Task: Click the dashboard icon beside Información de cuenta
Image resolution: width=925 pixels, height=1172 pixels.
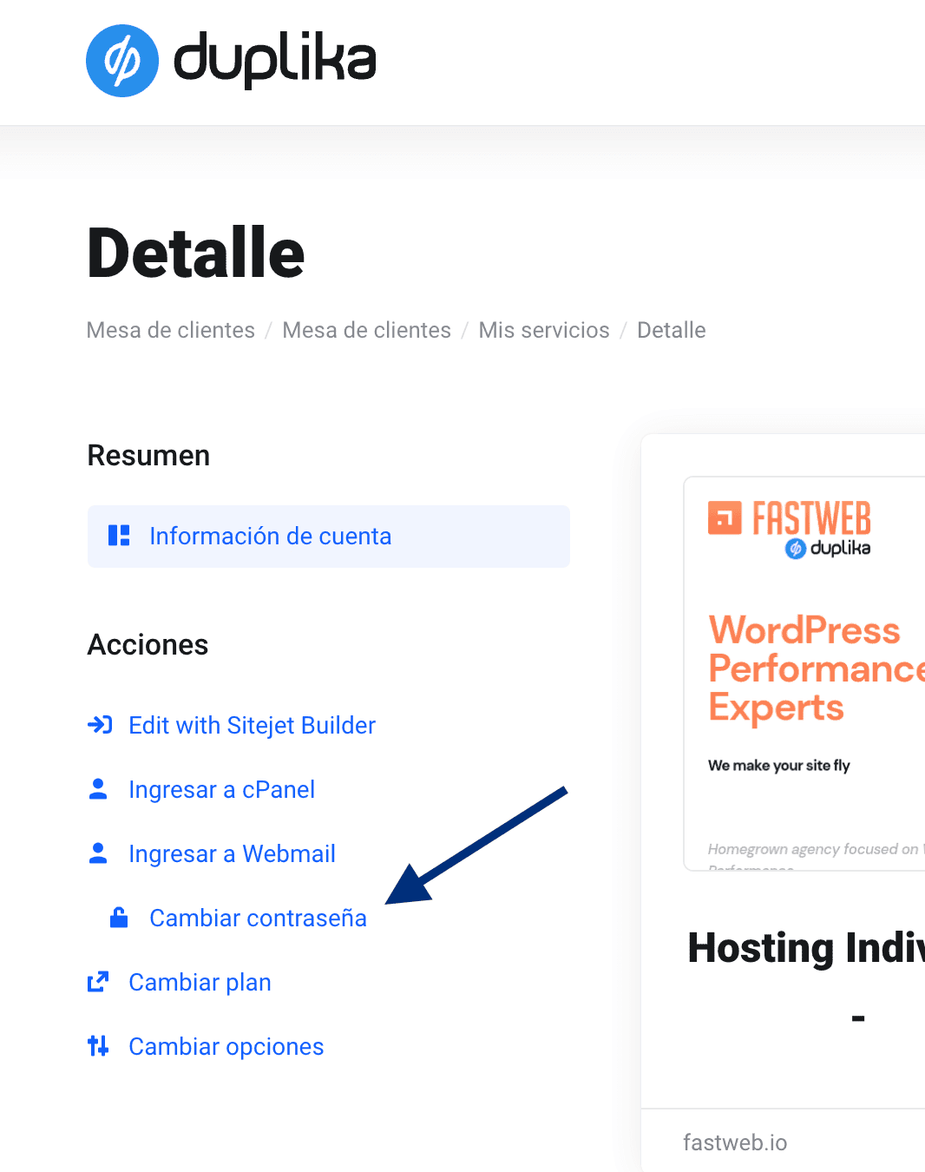Action: pyautogui.click(x=119, y=536)
